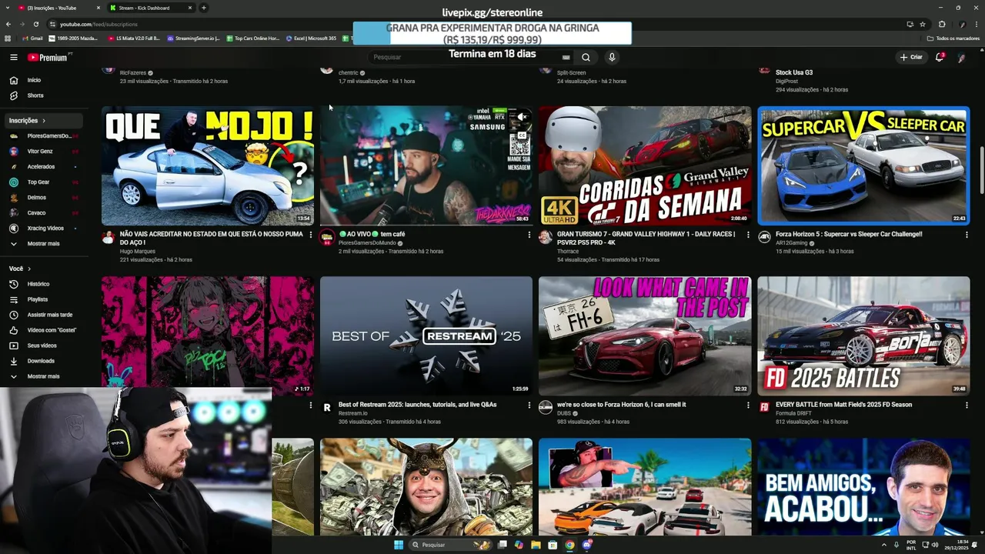Open the Thorrace channel avatar
Screen dimensions: 985x554
click(x=546, y=237)
